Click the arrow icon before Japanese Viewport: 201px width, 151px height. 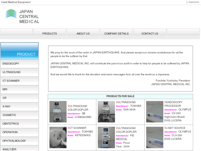pos(187,2)
